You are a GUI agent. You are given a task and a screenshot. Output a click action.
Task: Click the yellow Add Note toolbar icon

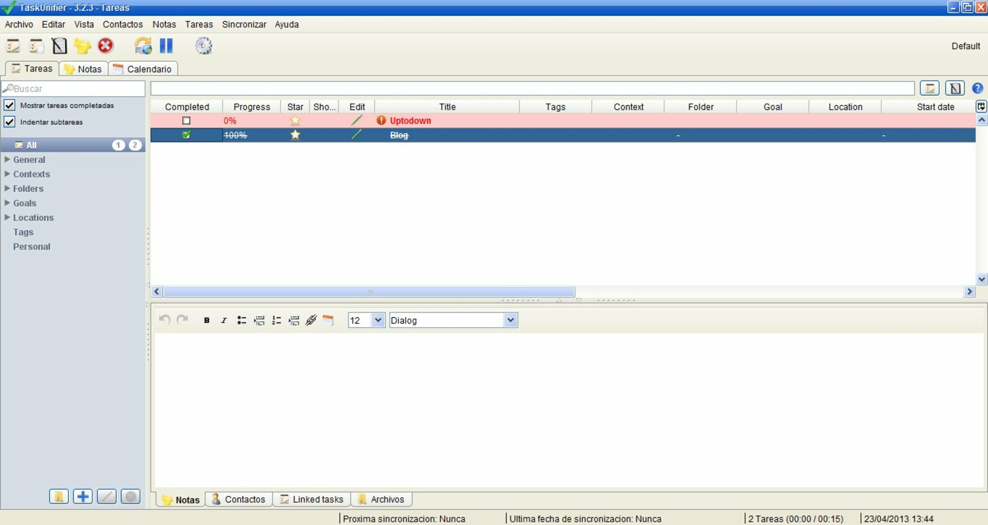coord(82,45)
